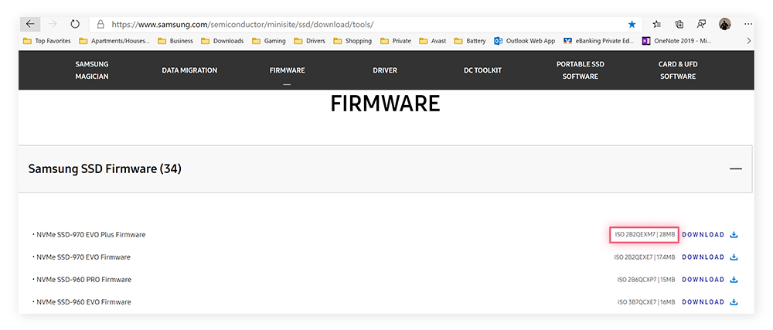Image resolution: width=773 pixels, height=330 pixels.
Task: Click the address bar URL field
Action: tap(348, 24)
